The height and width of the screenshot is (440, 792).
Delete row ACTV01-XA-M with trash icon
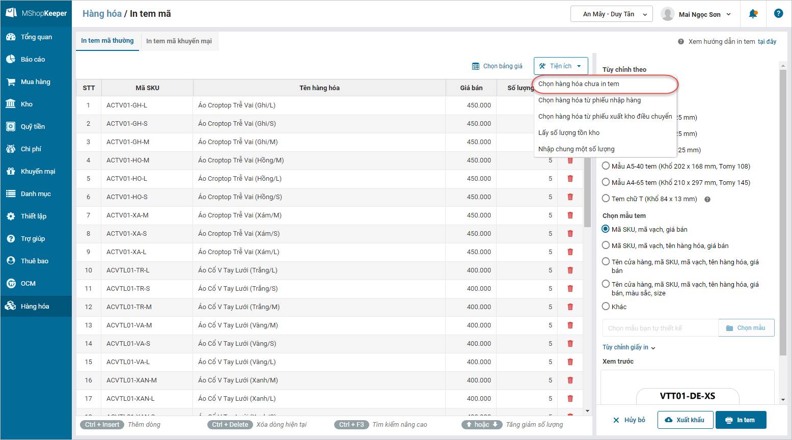coord(570,215)
